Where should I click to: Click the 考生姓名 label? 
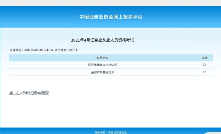pos(61,50)
